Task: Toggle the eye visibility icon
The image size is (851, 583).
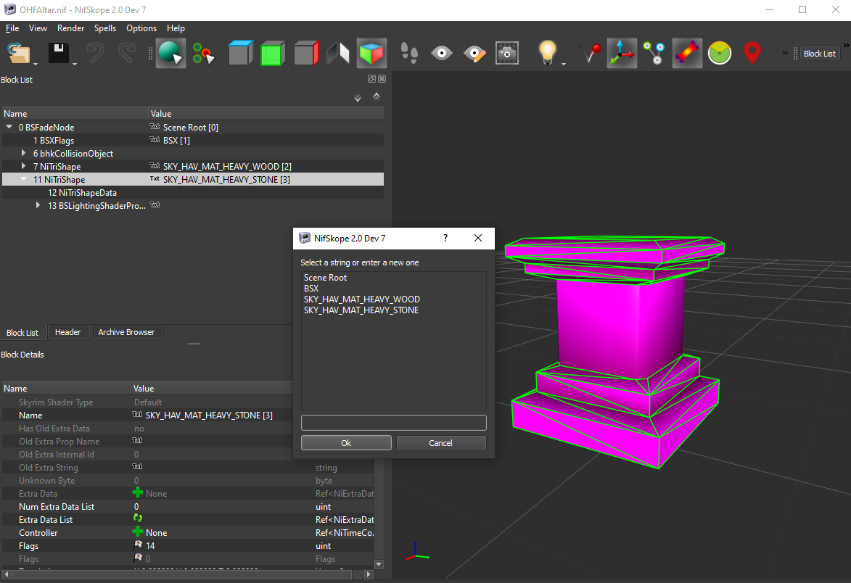Action: pyautogui.click(x=441, y=52)
